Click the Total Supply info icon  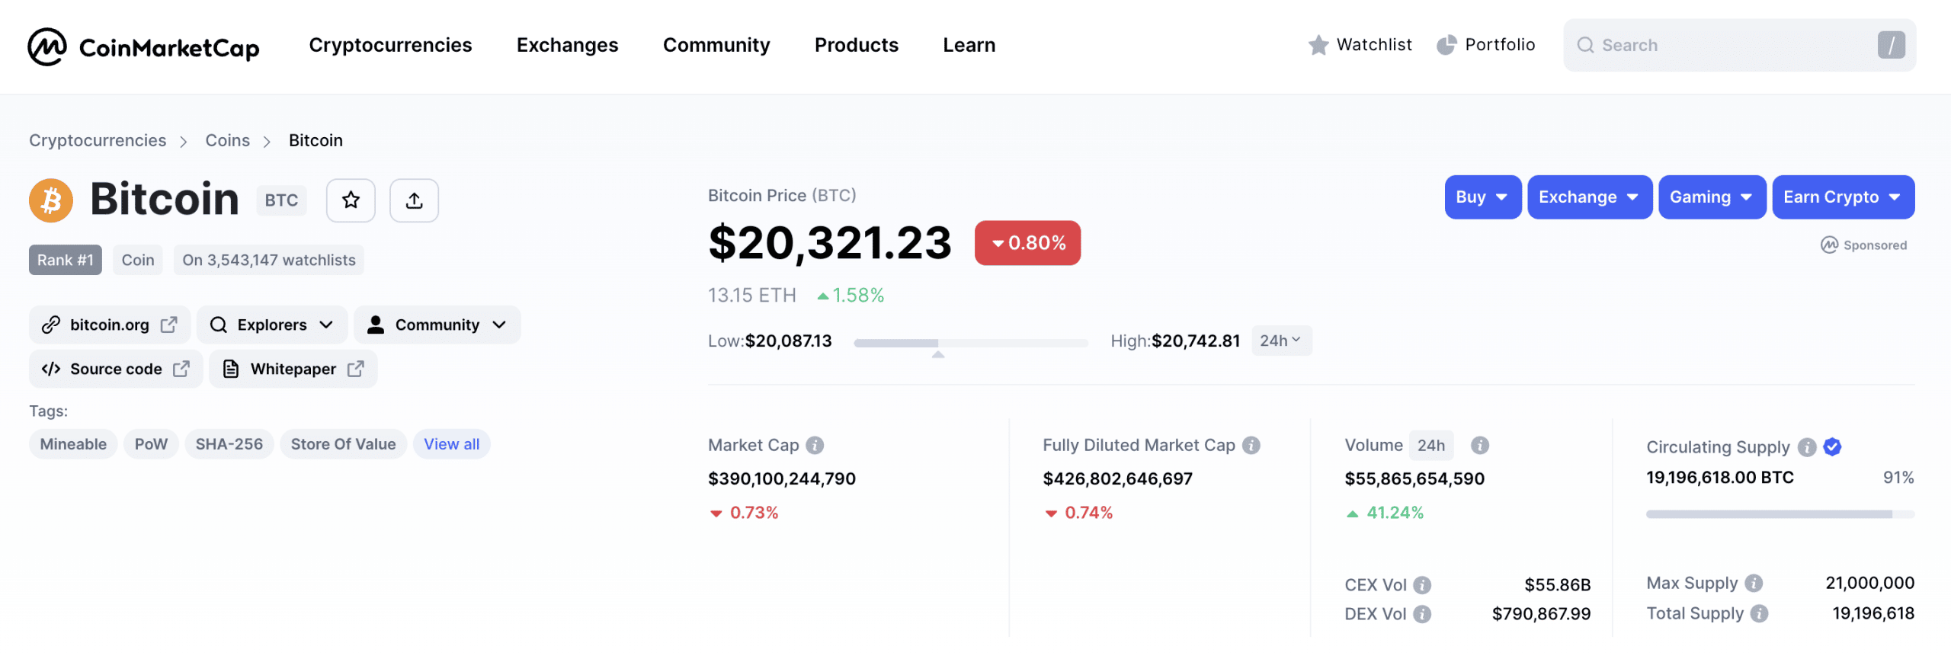pyautogui.click(x=1759, y=614)
